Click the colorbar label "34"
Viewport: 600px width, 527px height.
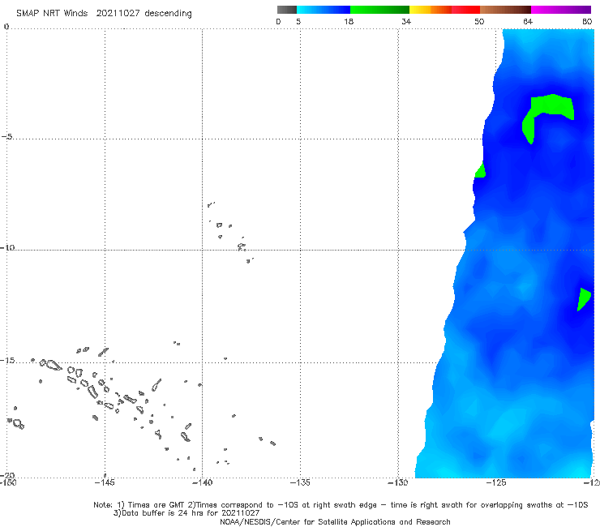[406, 21]
